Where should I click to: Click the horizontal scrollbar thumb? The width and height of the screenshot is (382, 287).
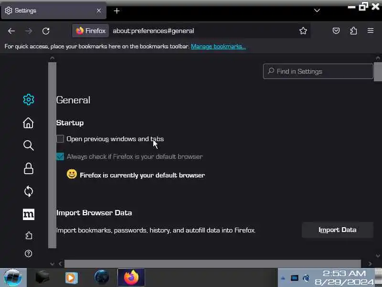(x=212, y=264)
